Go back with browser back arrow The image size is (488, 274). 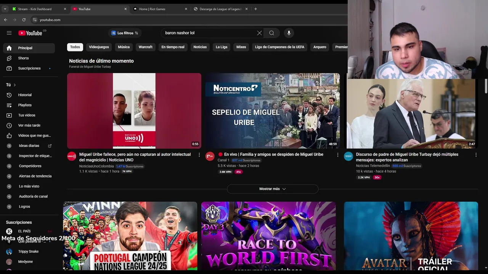point(5,20)
